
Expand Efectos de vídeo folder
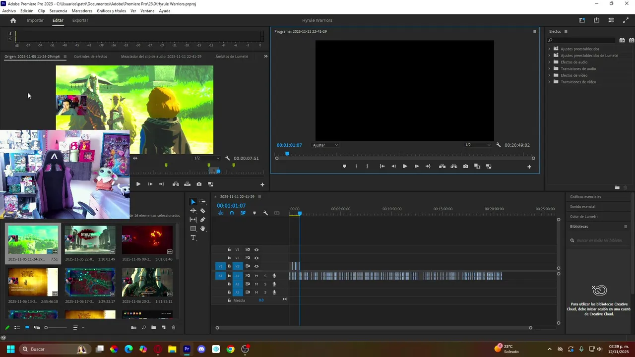pyautogui.click(x=549, y=75)
